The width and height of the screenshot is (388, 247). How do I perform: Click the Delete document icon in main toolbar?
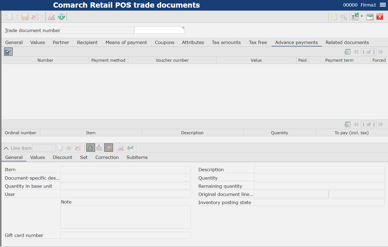point(35,17)
